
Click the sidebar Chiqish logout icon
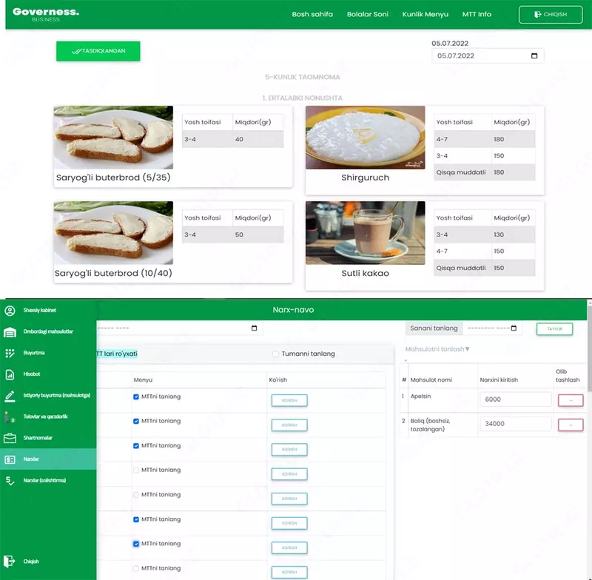point(10,562)
